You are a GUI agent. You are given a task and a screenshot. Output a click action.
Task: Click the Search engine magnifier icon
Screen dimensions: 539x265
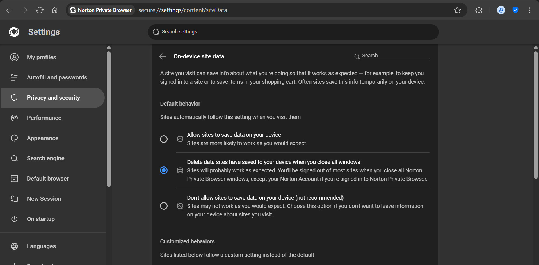coord(14,158)
